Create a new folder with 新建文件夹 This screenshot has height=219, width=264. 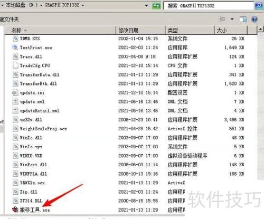coord(9,19)
